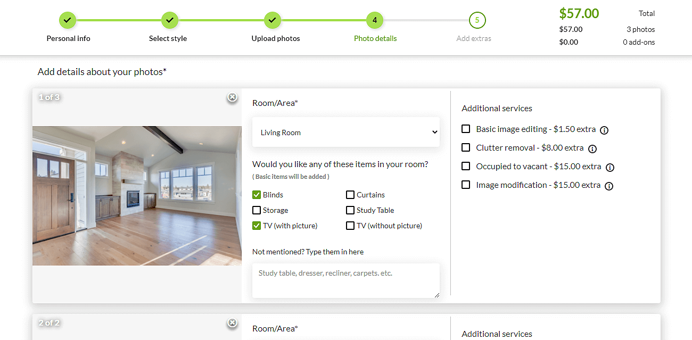Remove photo 1 of 3 with the X icon
The image size is (692, 340).
click(x=232, y=97)
